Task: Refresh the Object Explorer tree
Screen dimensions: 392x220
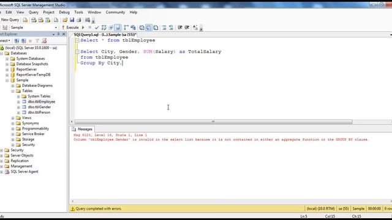Action: (x=44, y=41)
